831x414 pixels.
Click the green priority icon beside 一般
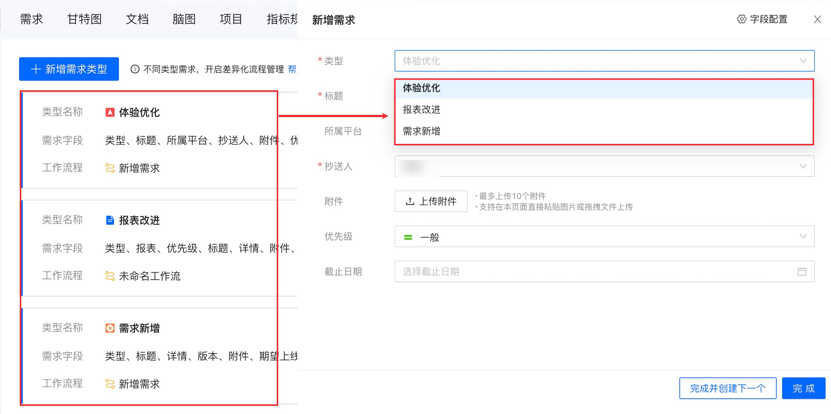pyautogui.click(x=408, y=237)
